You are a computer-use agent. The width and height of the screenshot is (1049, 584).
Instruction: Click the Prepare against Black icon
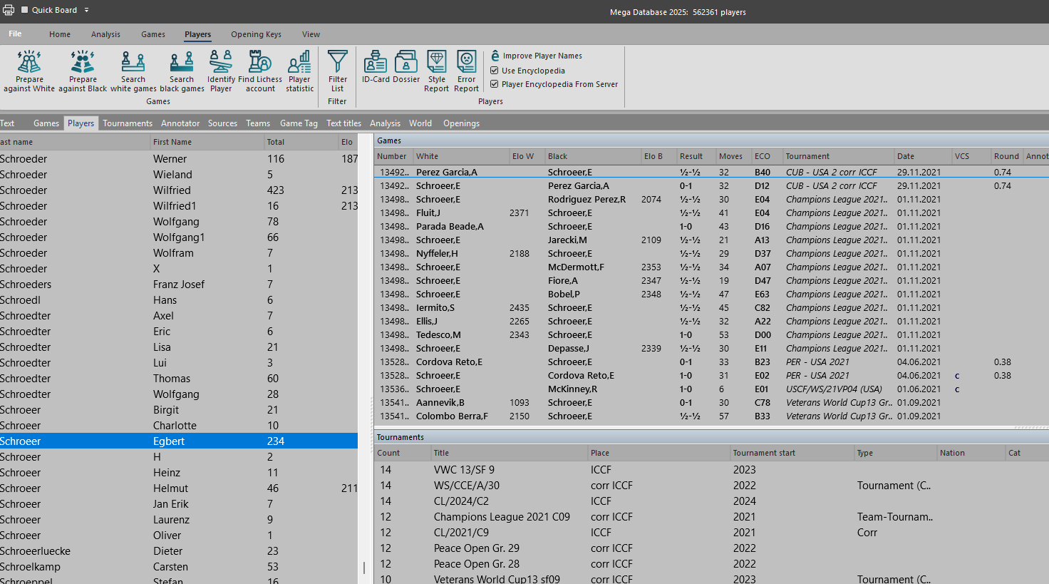[83, 71]
